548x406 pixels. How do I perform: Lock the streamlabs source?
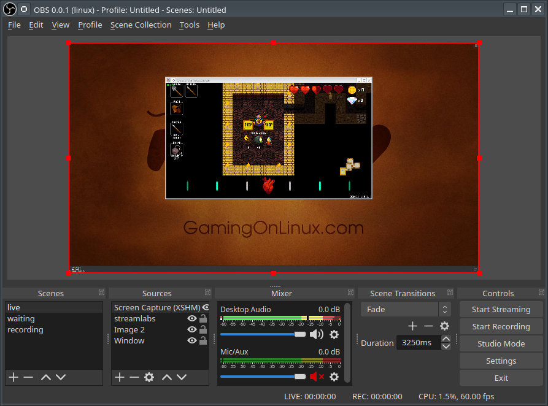pyautogui.click(x=203, y=318)
